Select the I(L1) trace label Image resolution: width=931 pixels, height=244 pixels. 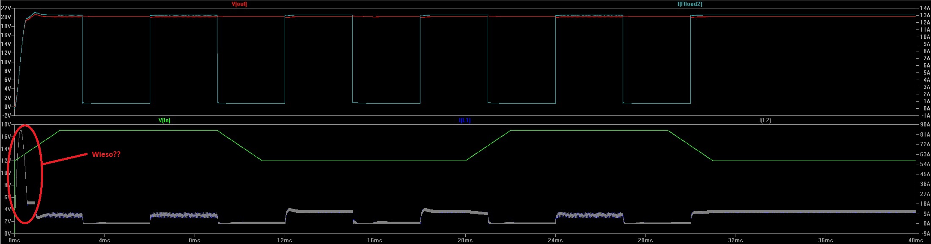[x=464, y=120]
